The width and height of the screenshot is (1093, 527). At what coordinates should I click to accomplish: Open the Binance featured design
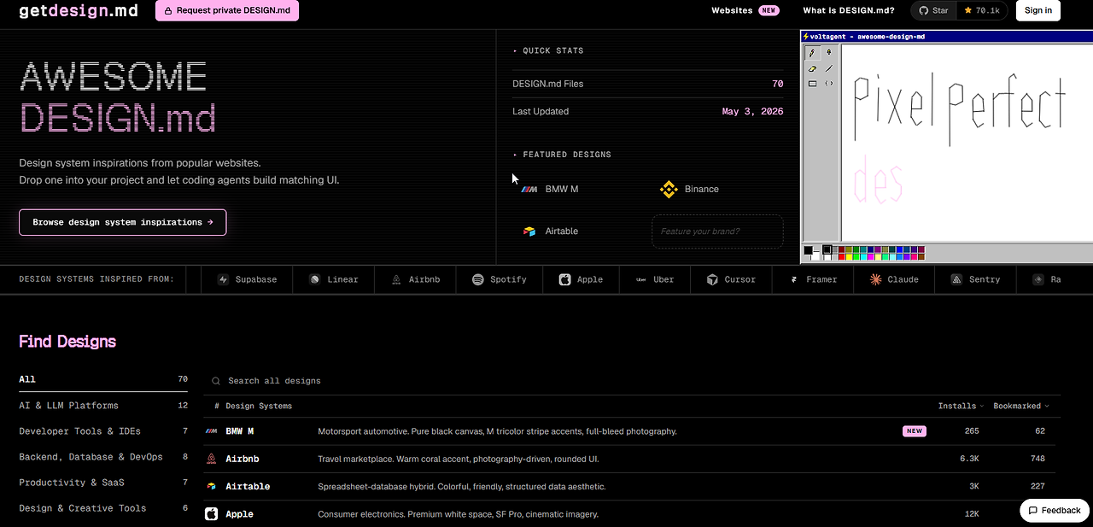pos(689,189)
